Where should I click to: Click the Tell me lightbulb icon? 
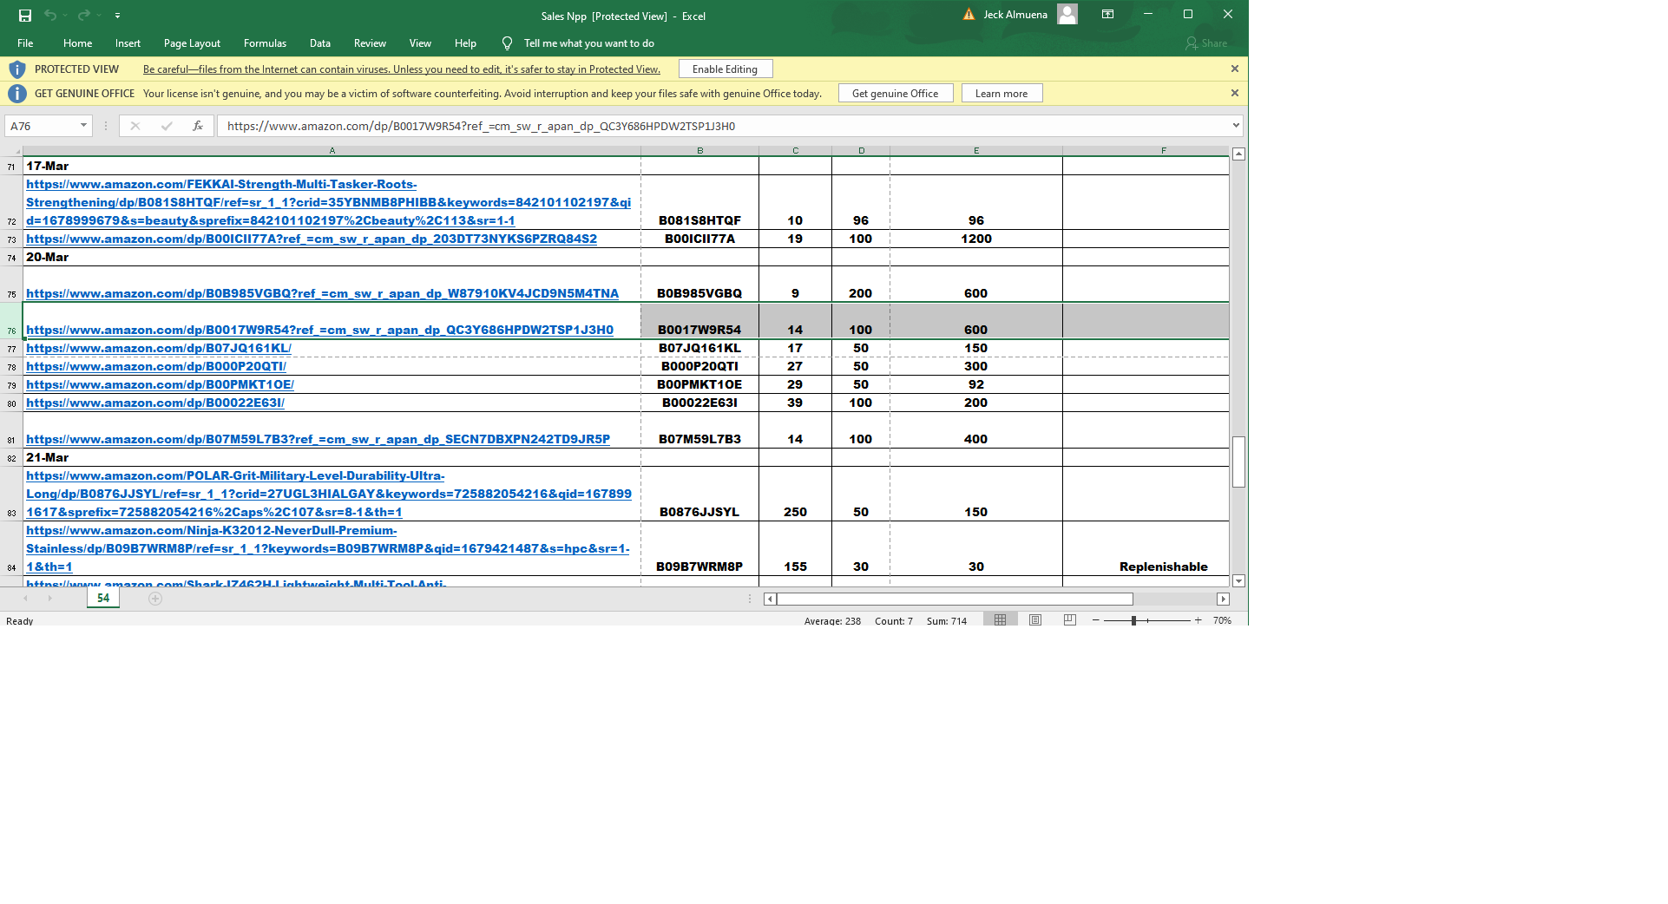pos(508,43)
